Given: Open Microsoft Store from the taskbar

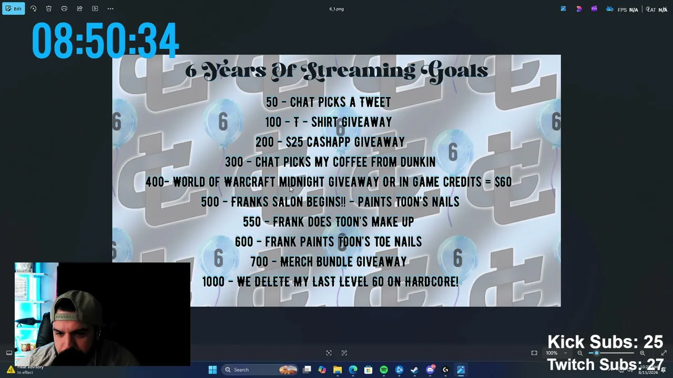Looking at the screenshot, I should pos(368,370).
